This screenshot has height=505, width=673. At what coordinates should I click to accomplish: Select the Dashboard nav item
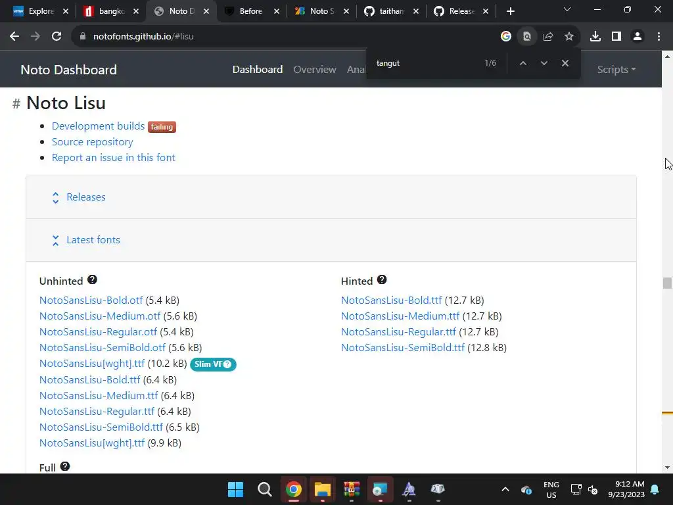[x=258, y=70]
